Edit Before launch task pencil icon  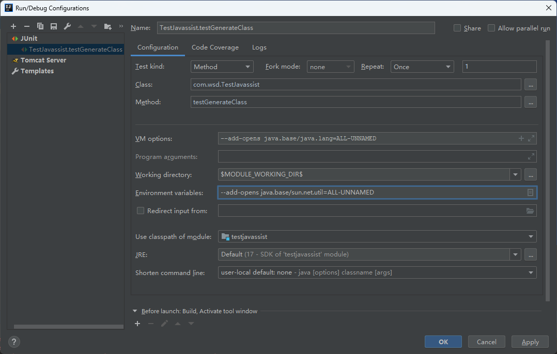coord(164,324)
